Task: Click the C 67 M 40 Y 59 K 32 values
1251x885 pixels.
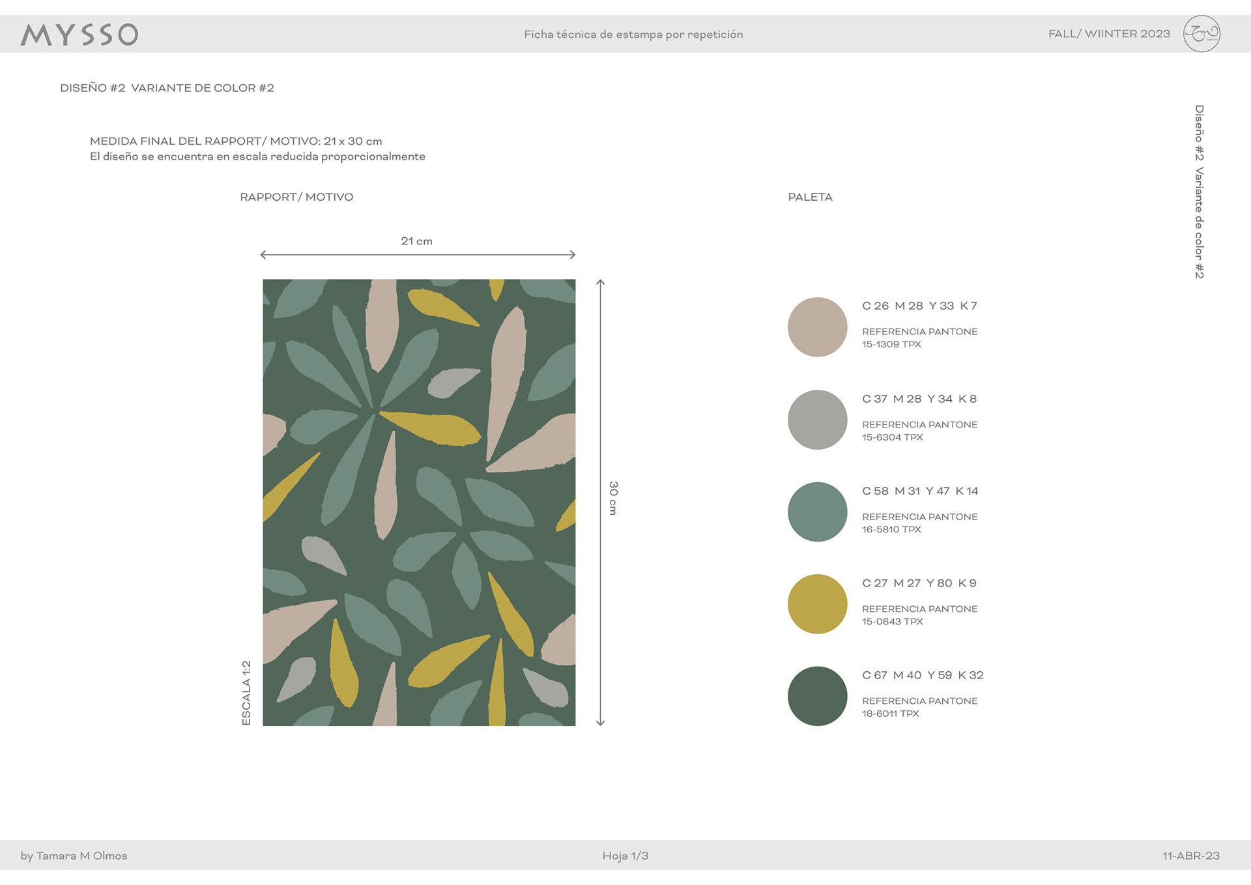Action: click(x=923, y=675)
